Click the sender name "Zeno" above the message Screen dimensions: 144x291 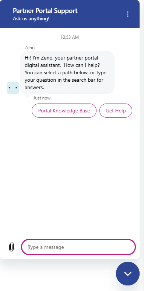29,48
